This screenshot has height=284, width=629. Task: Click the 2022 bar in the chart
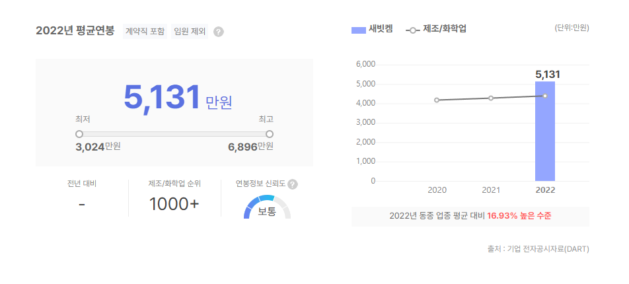coord(545,131)
